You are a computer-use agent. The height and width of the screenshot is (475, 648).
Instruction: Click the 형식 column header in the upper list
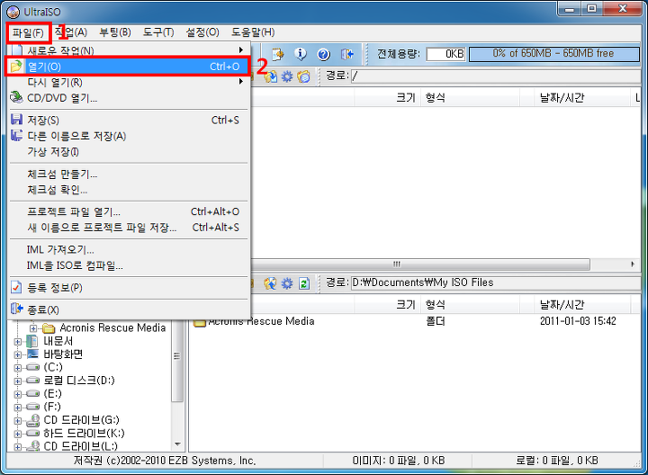pyautogui.click(x=470, y=98)
